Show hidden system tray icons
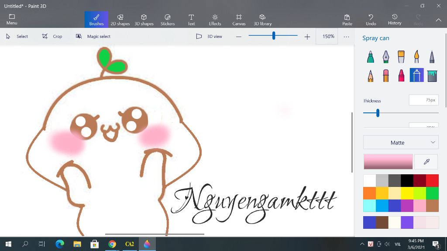The width and height of the screenshot is (447, 251). coord(362,244)
